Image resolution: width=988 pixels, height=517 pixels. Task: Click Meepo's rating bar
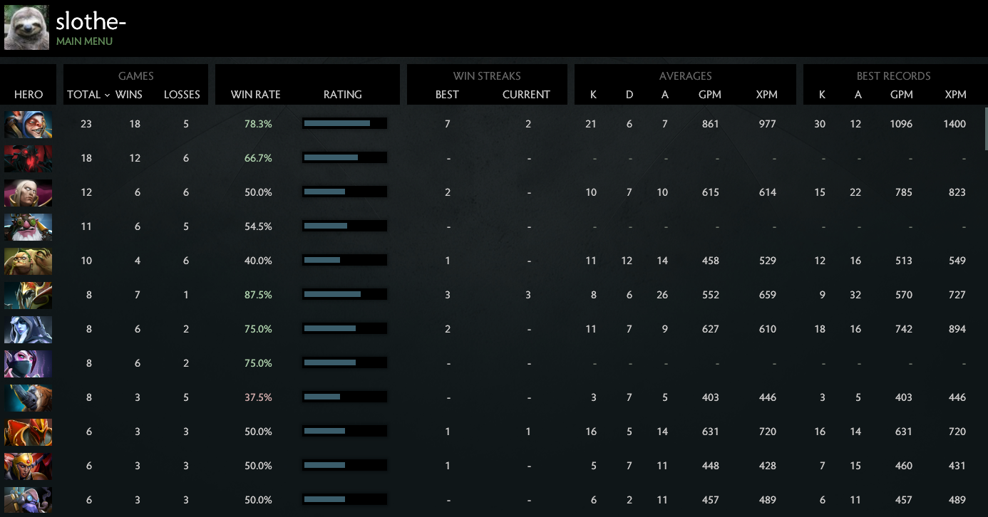tap(344, 124)
